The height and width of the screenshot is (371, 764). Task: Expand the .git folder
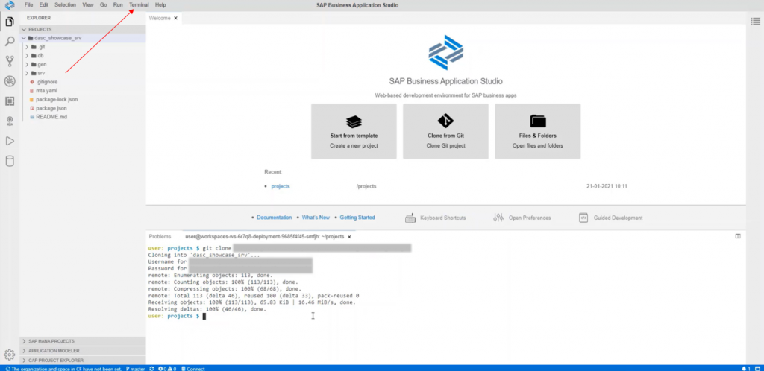[x=82, y=47]
